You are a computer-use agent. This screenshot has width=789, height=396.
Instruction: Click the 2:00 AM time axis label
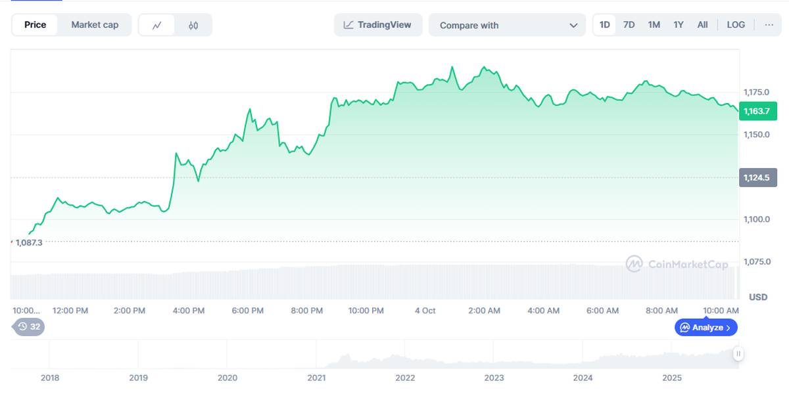coord(485,310)
